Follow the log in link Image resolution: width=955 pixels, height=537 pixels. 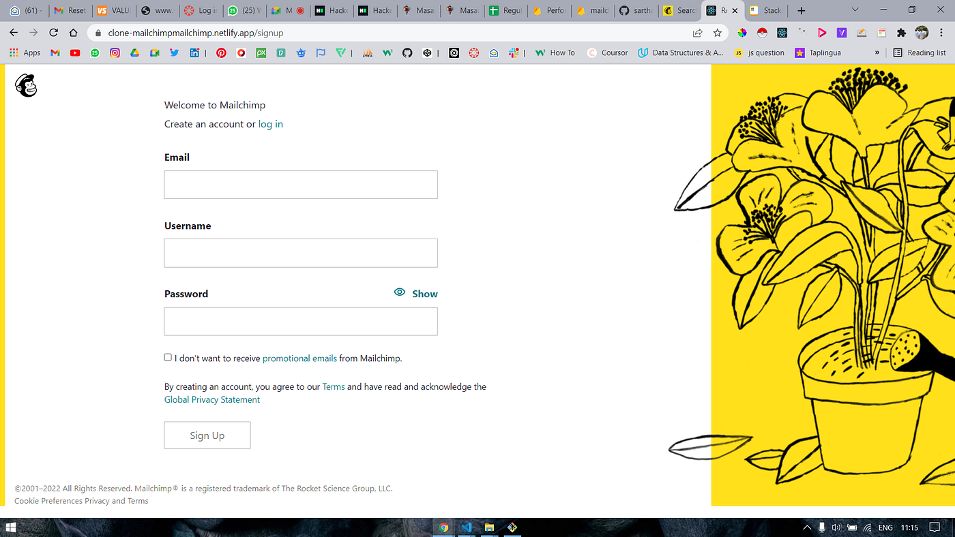pyautogui.click(x=271, y=124)
